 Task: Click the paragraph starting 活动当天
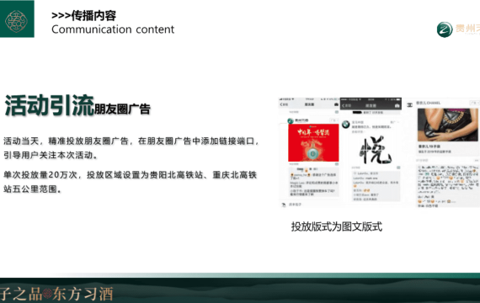tap(131, 148)
